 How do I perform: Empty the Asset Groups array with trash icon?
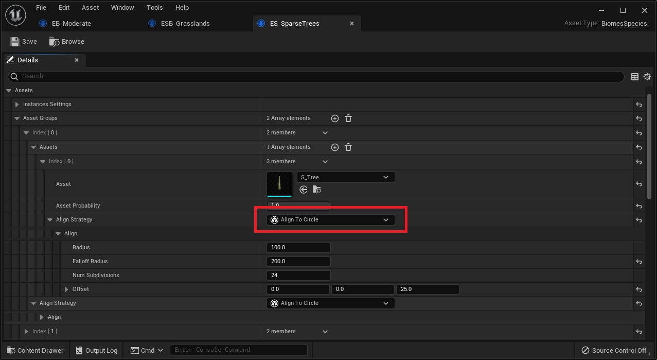(x=348, y=118)
